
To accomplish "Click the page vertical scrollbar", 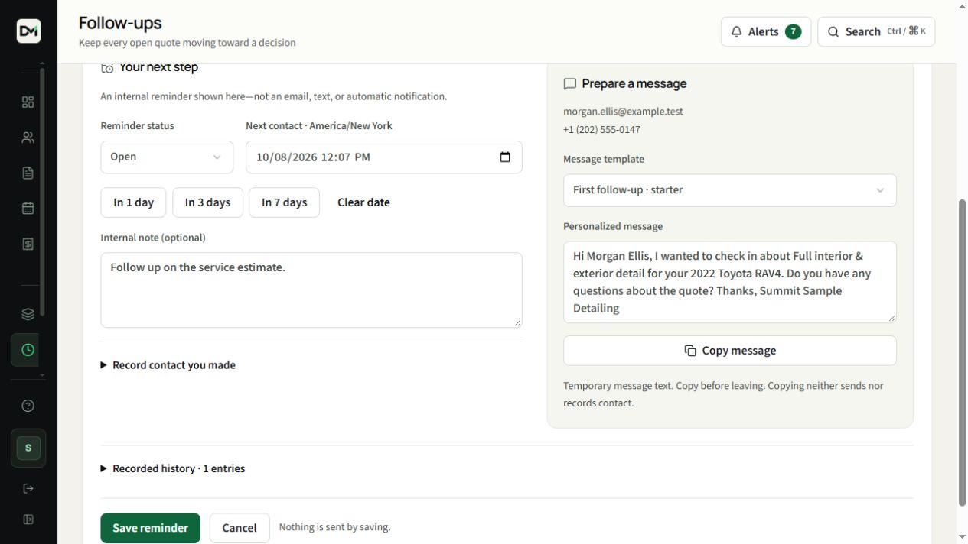I will (x=962, y=352).
